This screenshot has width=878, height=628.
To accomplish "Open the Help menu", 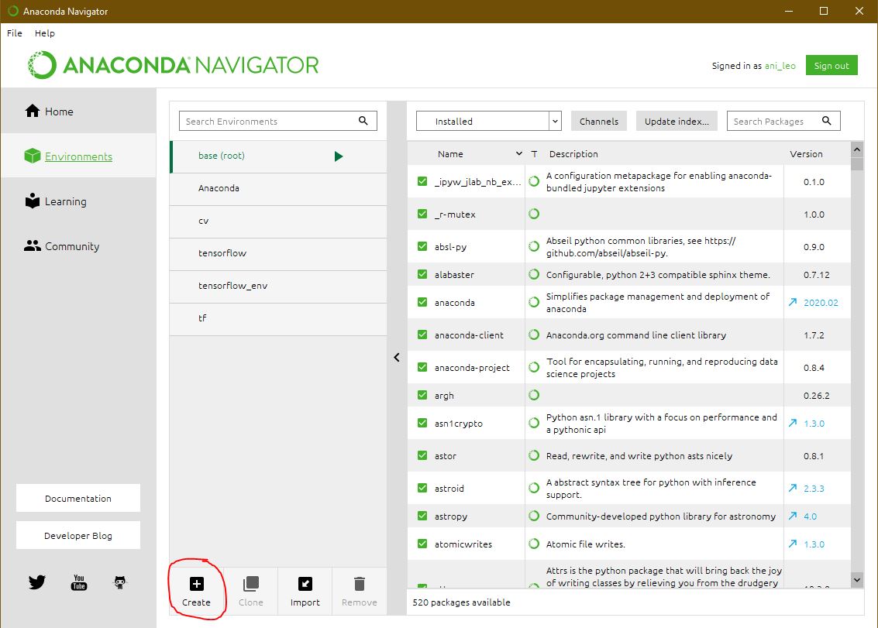I will pyautogui.click(x=45, y=33).
